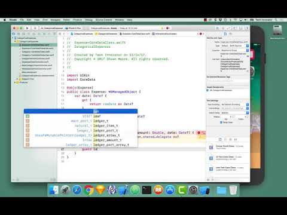Open the Report navigator tab
This screenshot has height=215, width=287.
tap(54, 34)
